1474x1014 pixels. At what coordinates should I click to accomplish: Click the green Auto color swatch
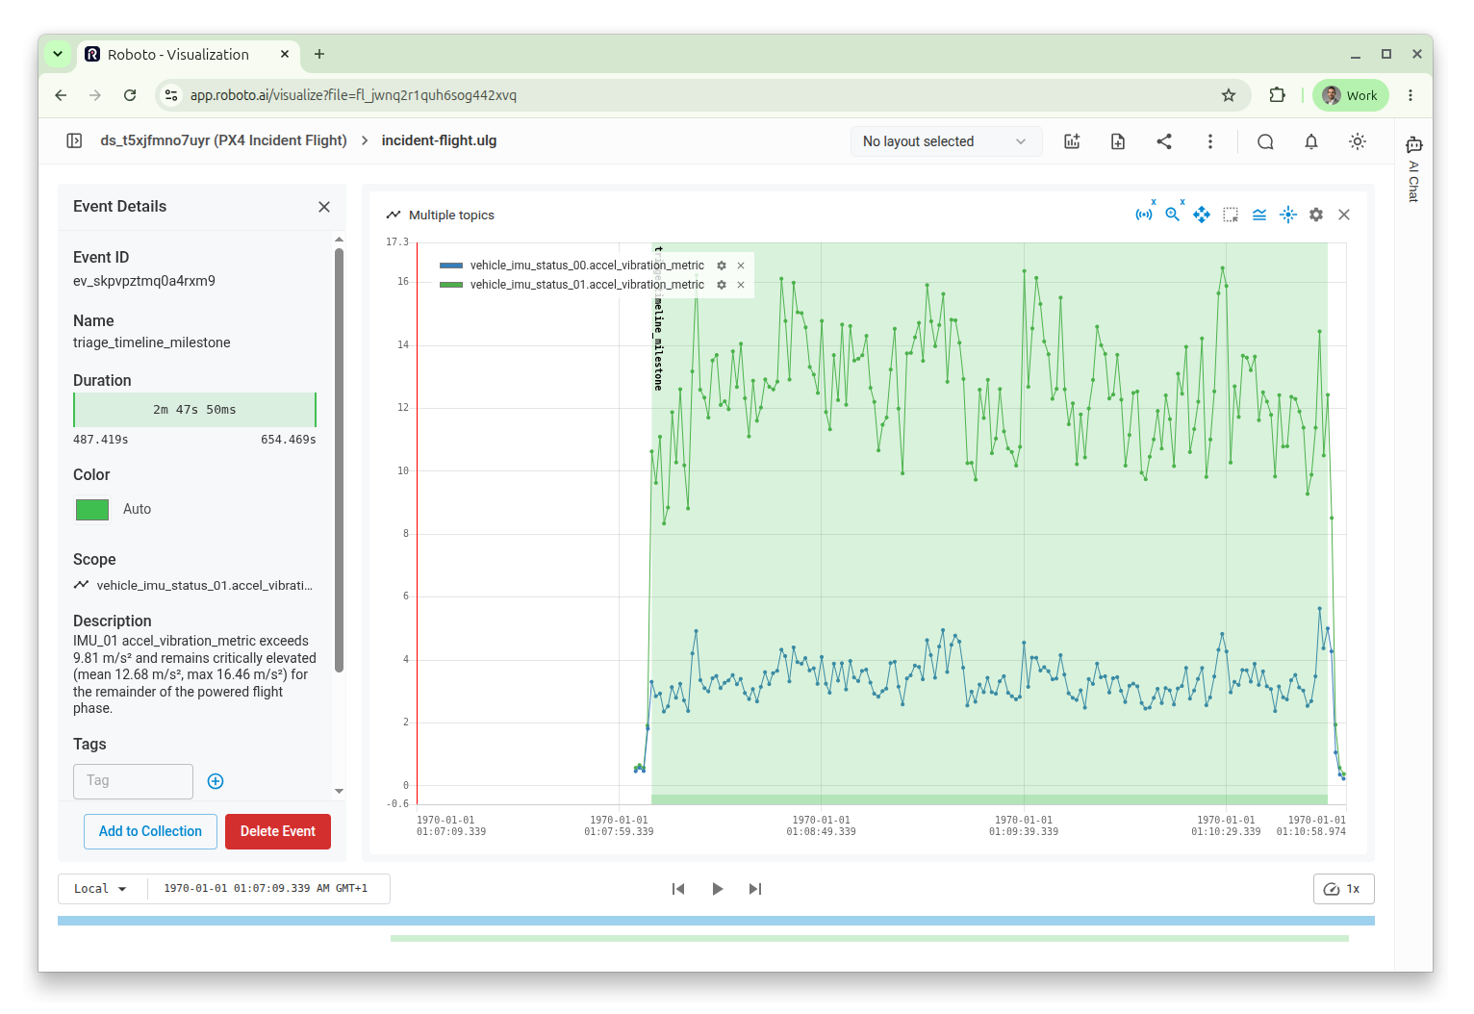[92, 509]
